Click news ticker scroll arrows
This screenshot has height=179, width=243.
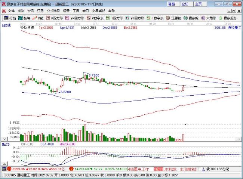(x=199, y=169)
